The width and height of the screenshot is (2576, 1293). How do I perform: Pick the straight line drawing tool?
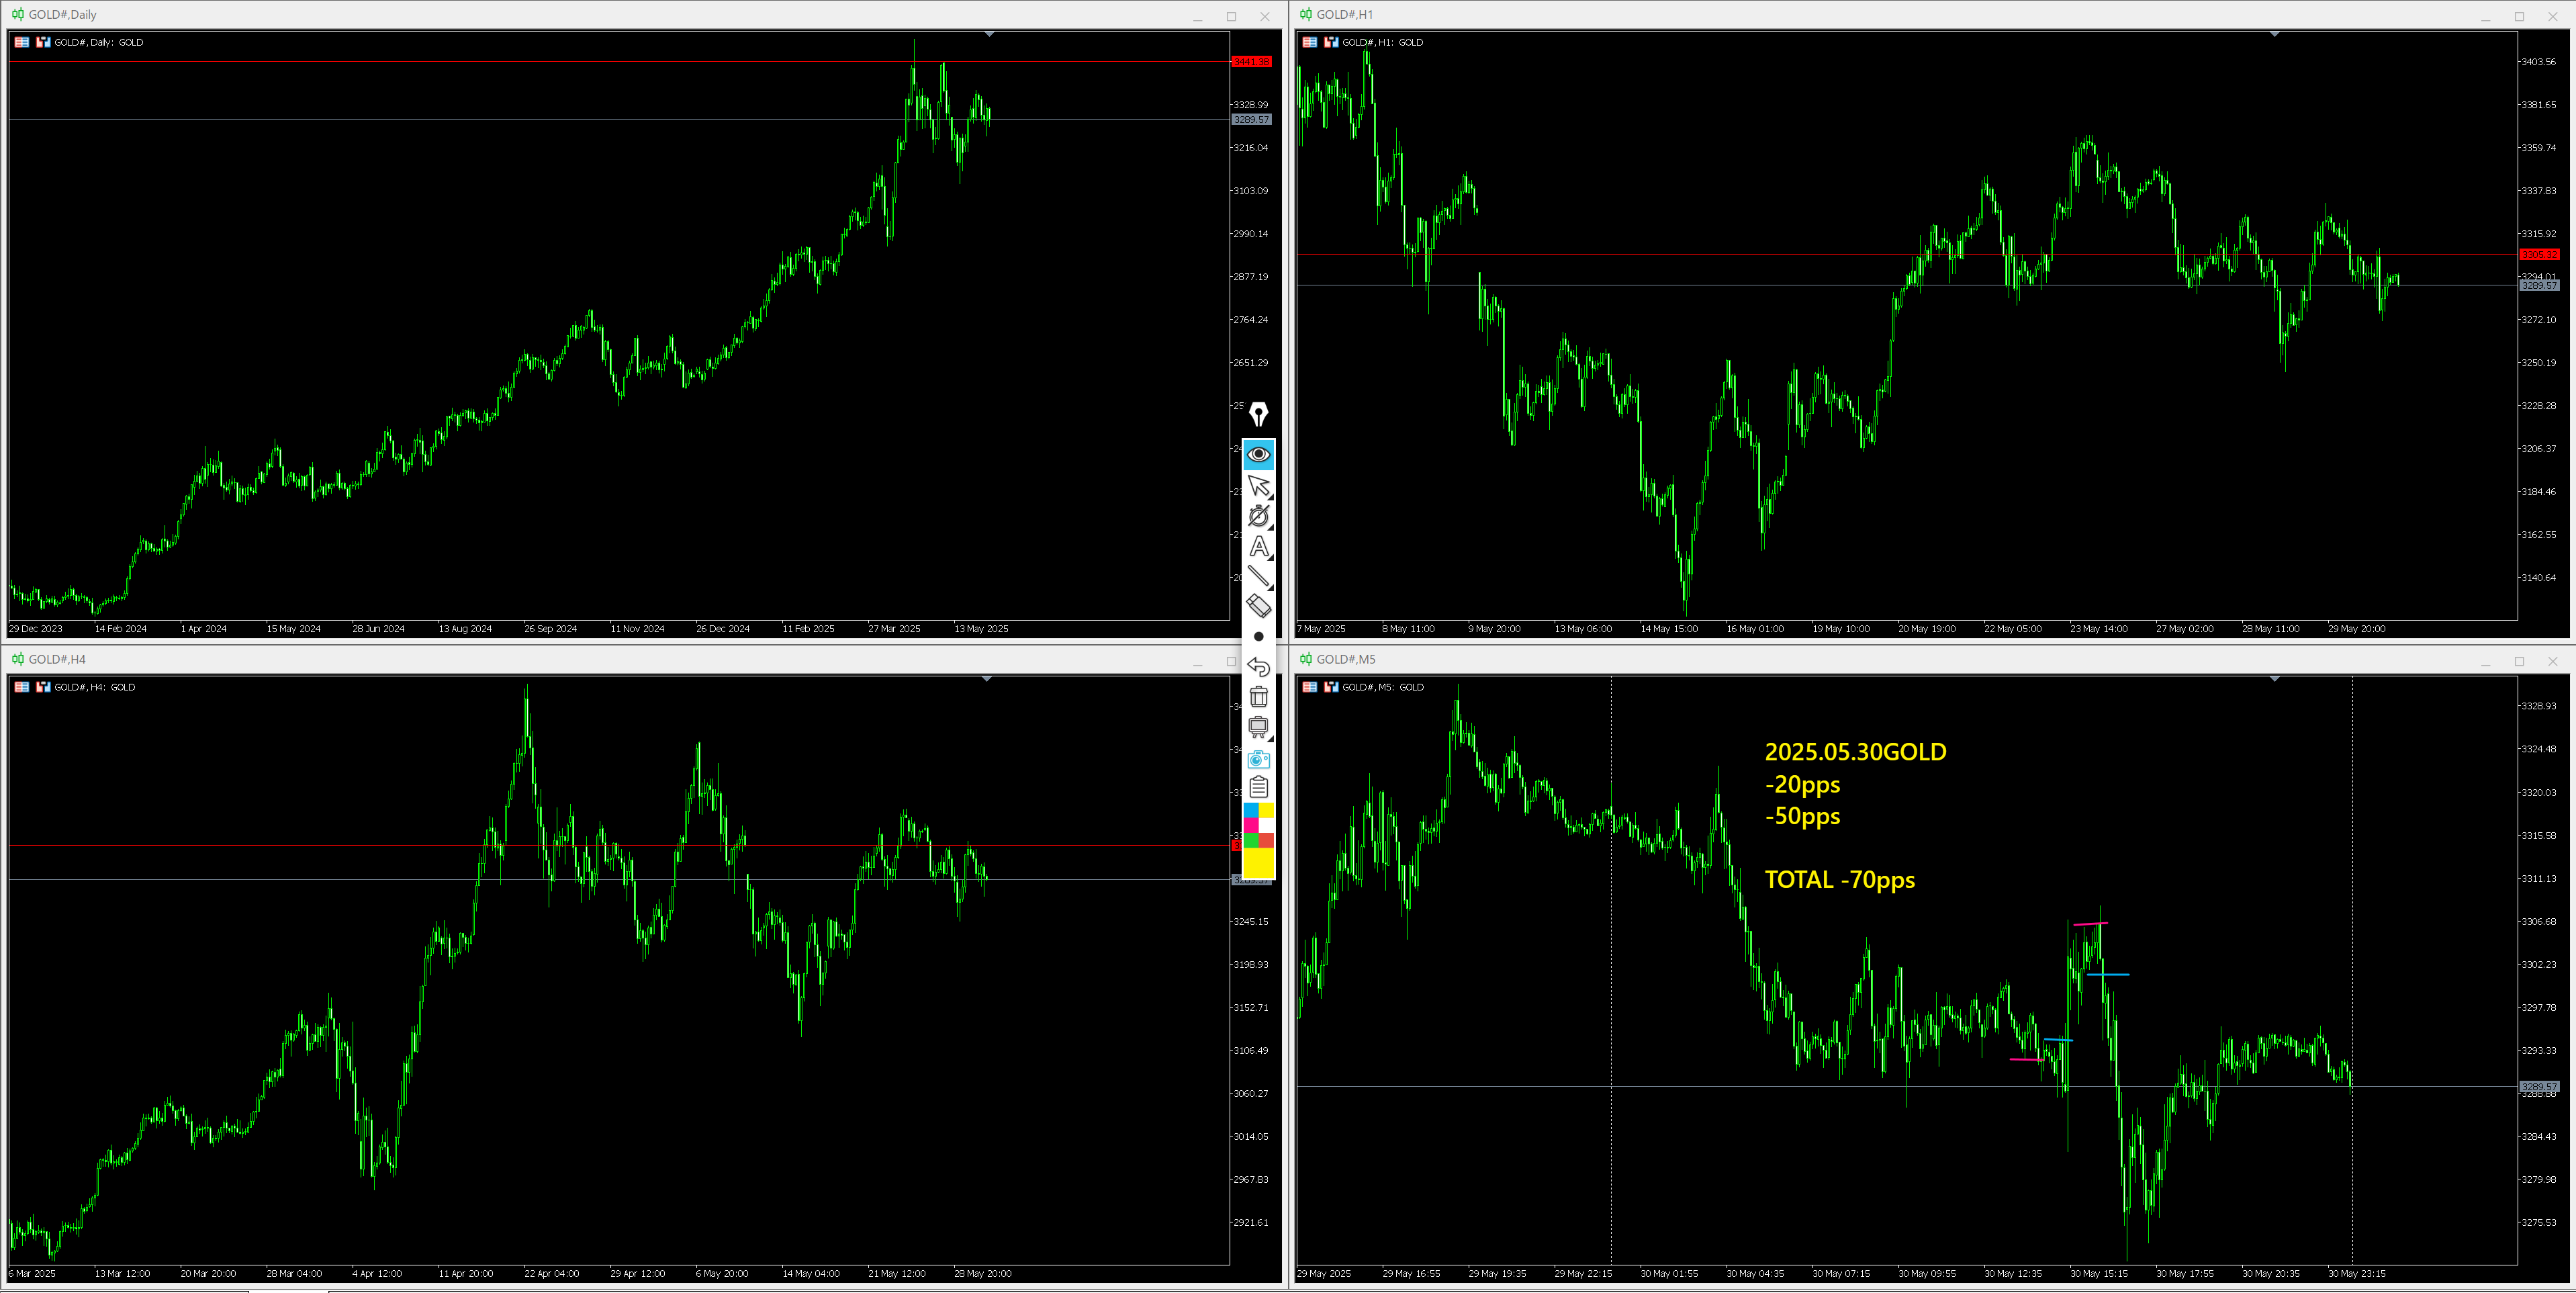(1258, 576)
